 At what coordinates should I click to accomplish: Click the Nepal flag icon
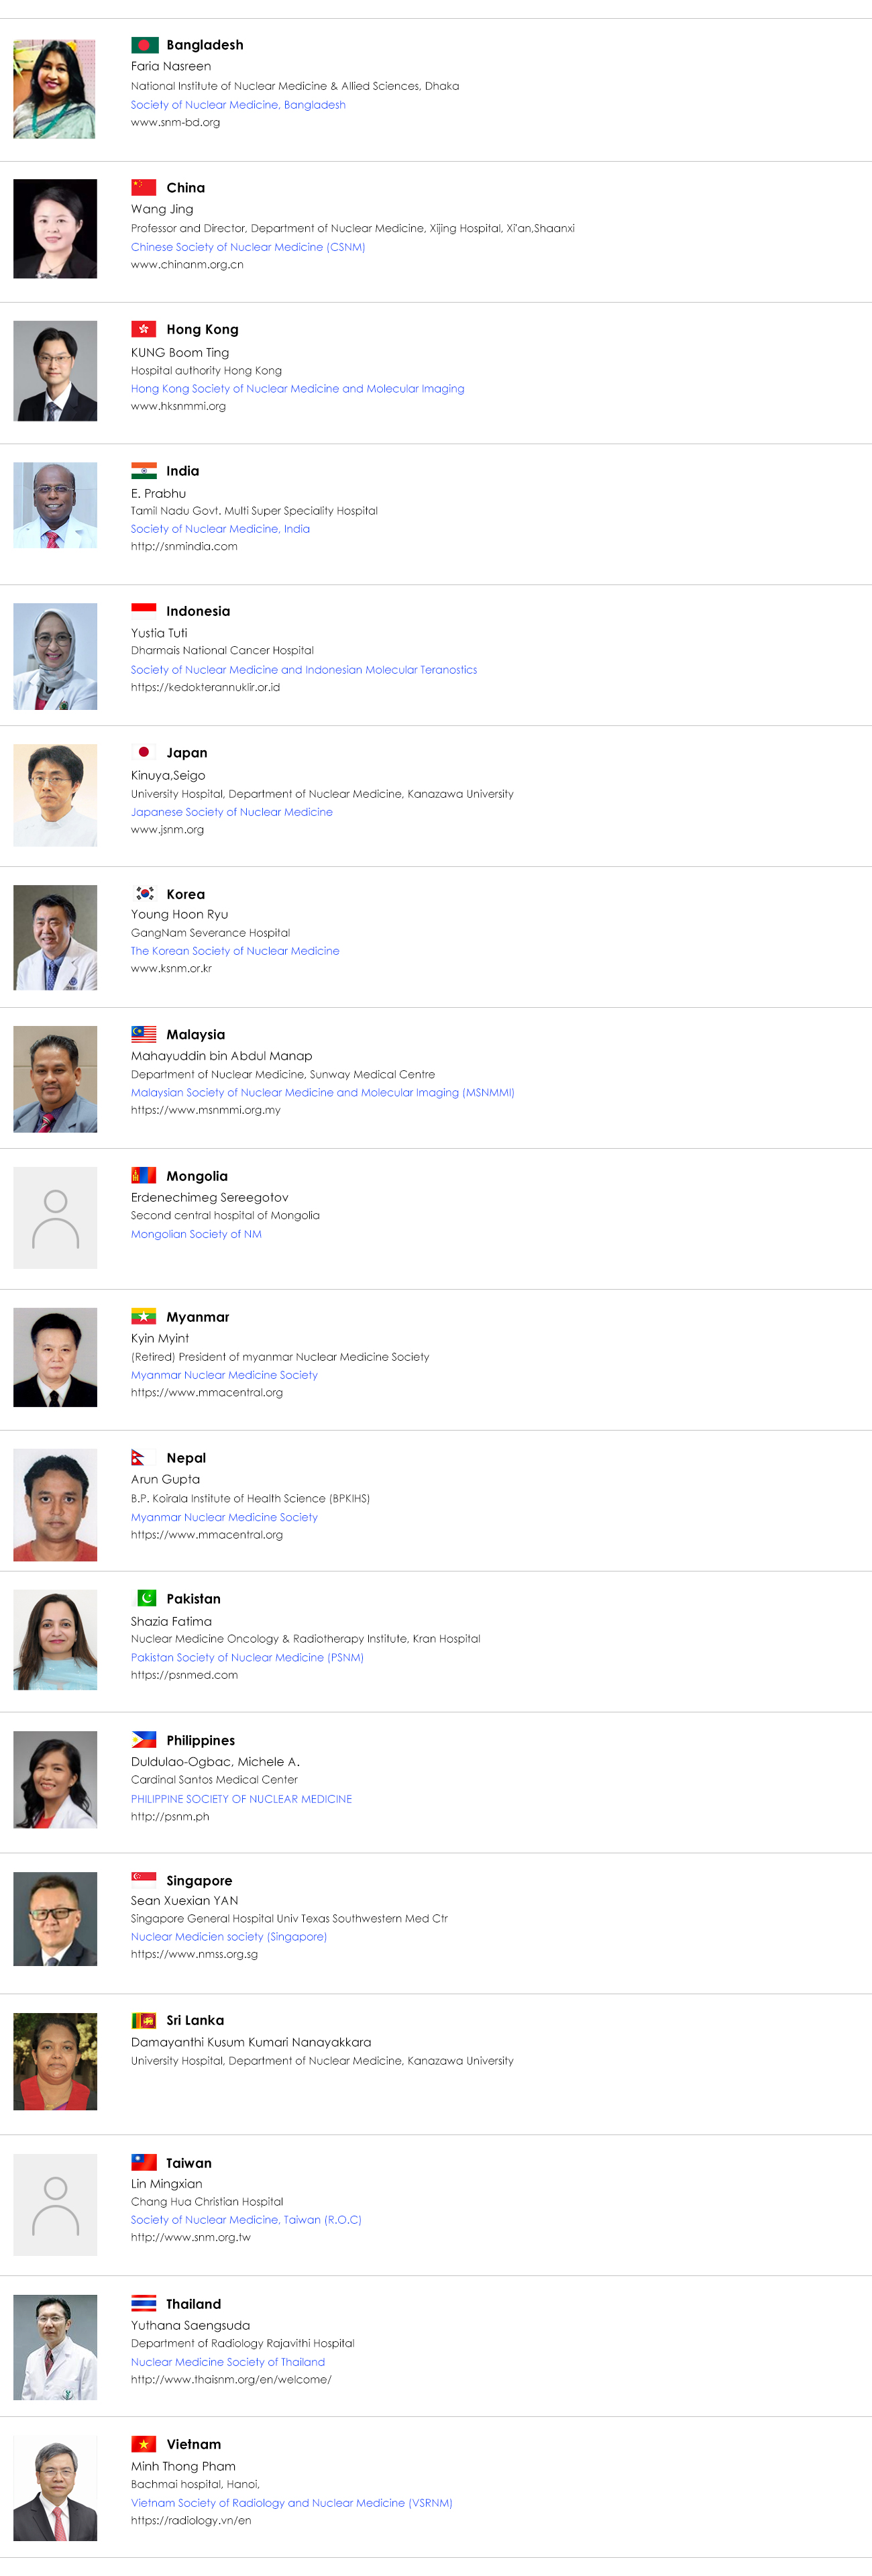tap(139, 1457)
